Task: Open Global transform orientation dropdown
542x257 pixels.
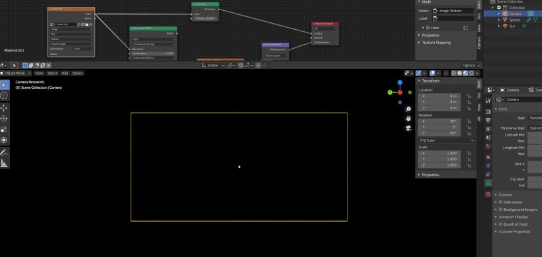Action: tap(213, 65)
